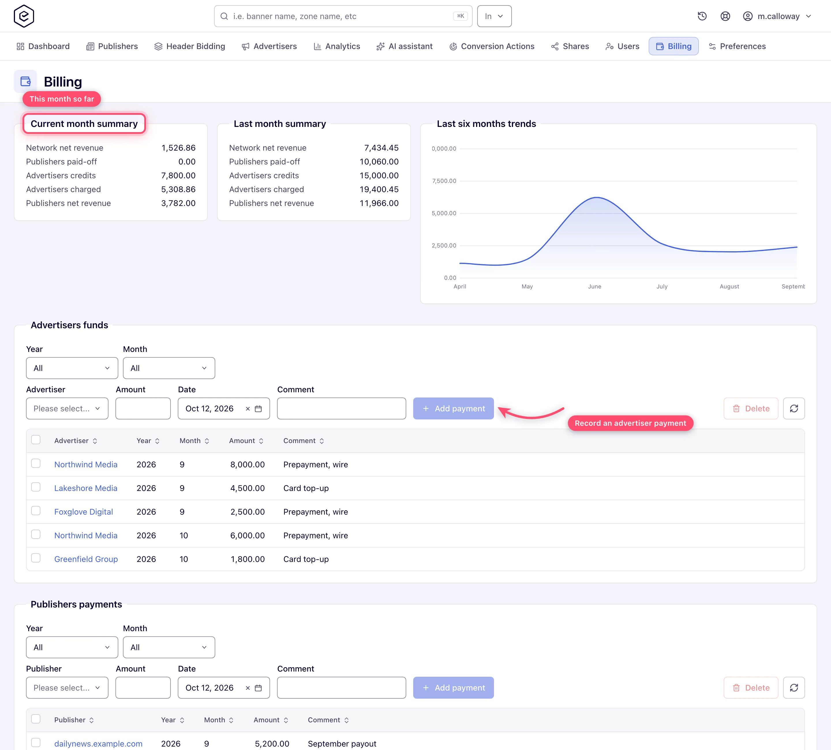This screenshot has width=831, height=750.
Task: Click the Advertisers funds Comment field
Action: tap(341, 408)
